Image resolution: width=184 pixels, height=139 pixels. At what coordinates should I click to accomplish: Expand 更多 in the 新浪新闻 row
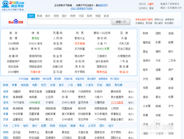131,108
